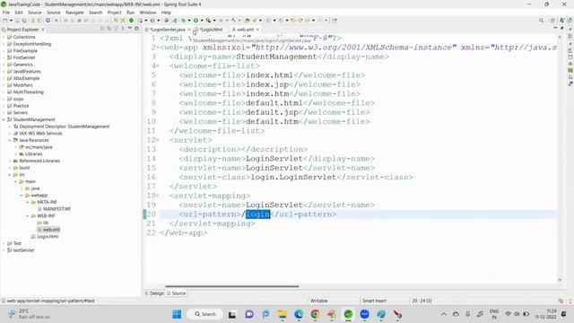Collapse the Java Resources node
The width and height of the screenshot is (574, 323).
click(10, 140)
